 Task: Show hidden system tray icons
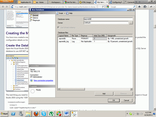(127, 113)
